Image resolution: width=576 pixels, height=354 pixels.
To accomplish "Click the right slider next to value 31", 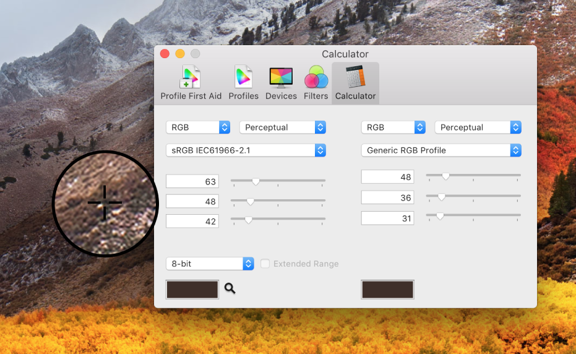I will click(473, 216).
